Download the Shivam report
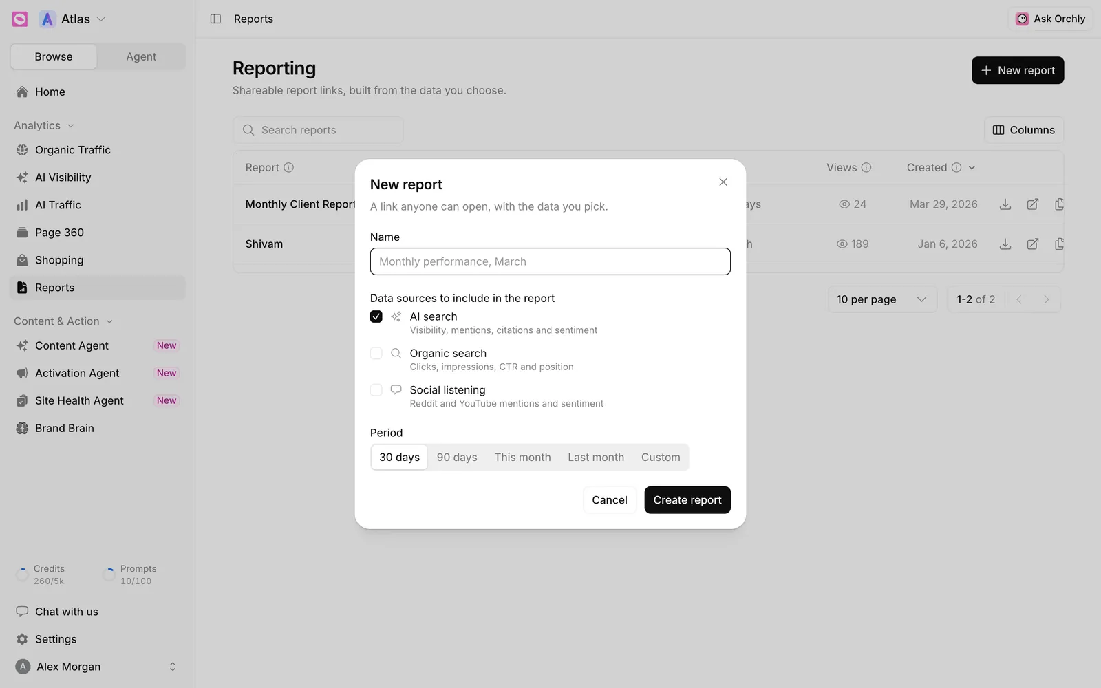Viewport: 1101px width, 688px height. point(1005,244)
